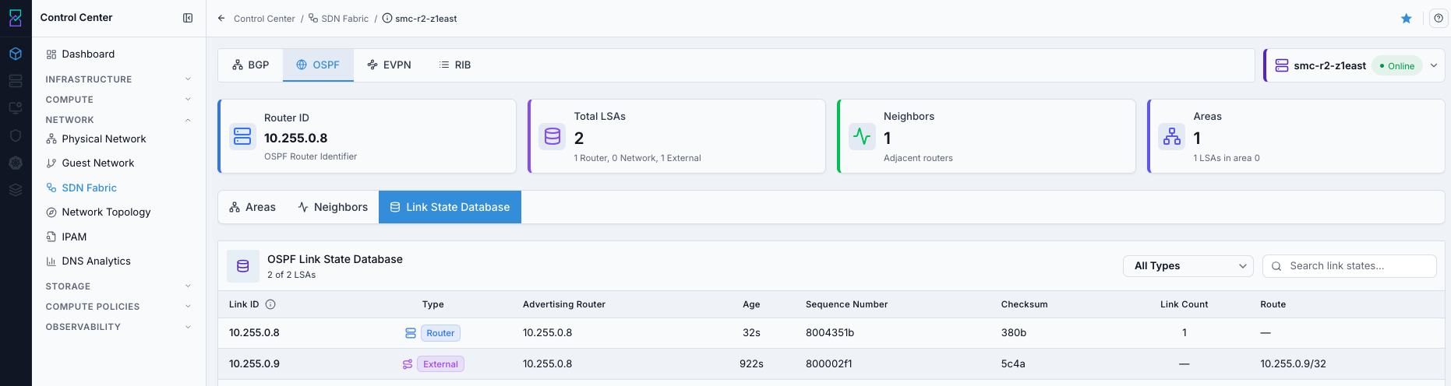
Task: Collapse the NETWORK section
Action: (x=118, y=120)
